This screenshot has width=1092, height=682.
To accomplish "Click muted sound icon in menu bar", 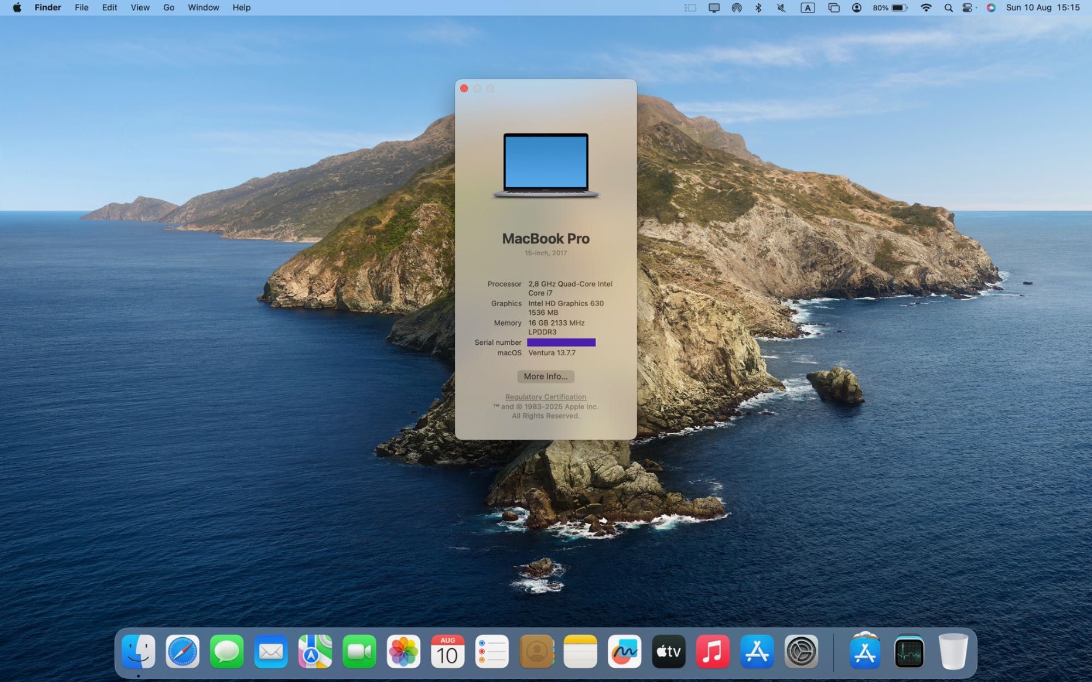I will pos(781,8).
